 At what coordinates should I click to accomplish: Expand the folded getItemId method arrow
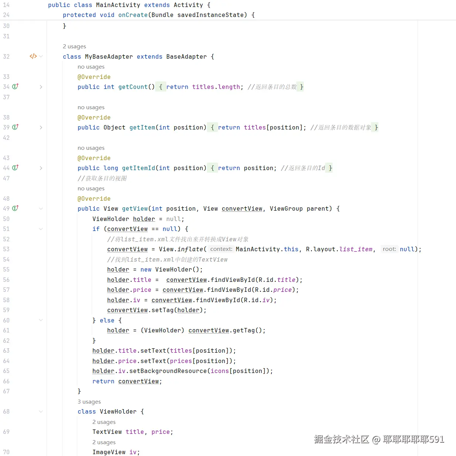tap(41, 168)
